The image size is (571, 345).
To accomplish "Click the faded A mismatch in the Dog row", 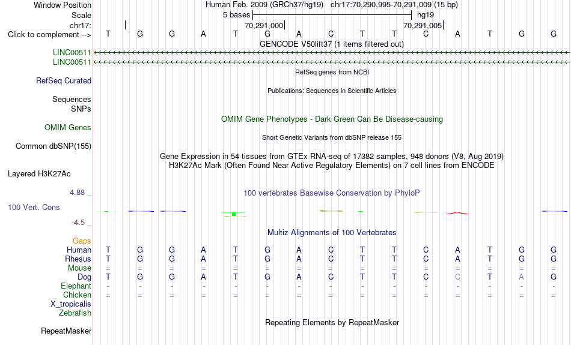I will (522, 277).
